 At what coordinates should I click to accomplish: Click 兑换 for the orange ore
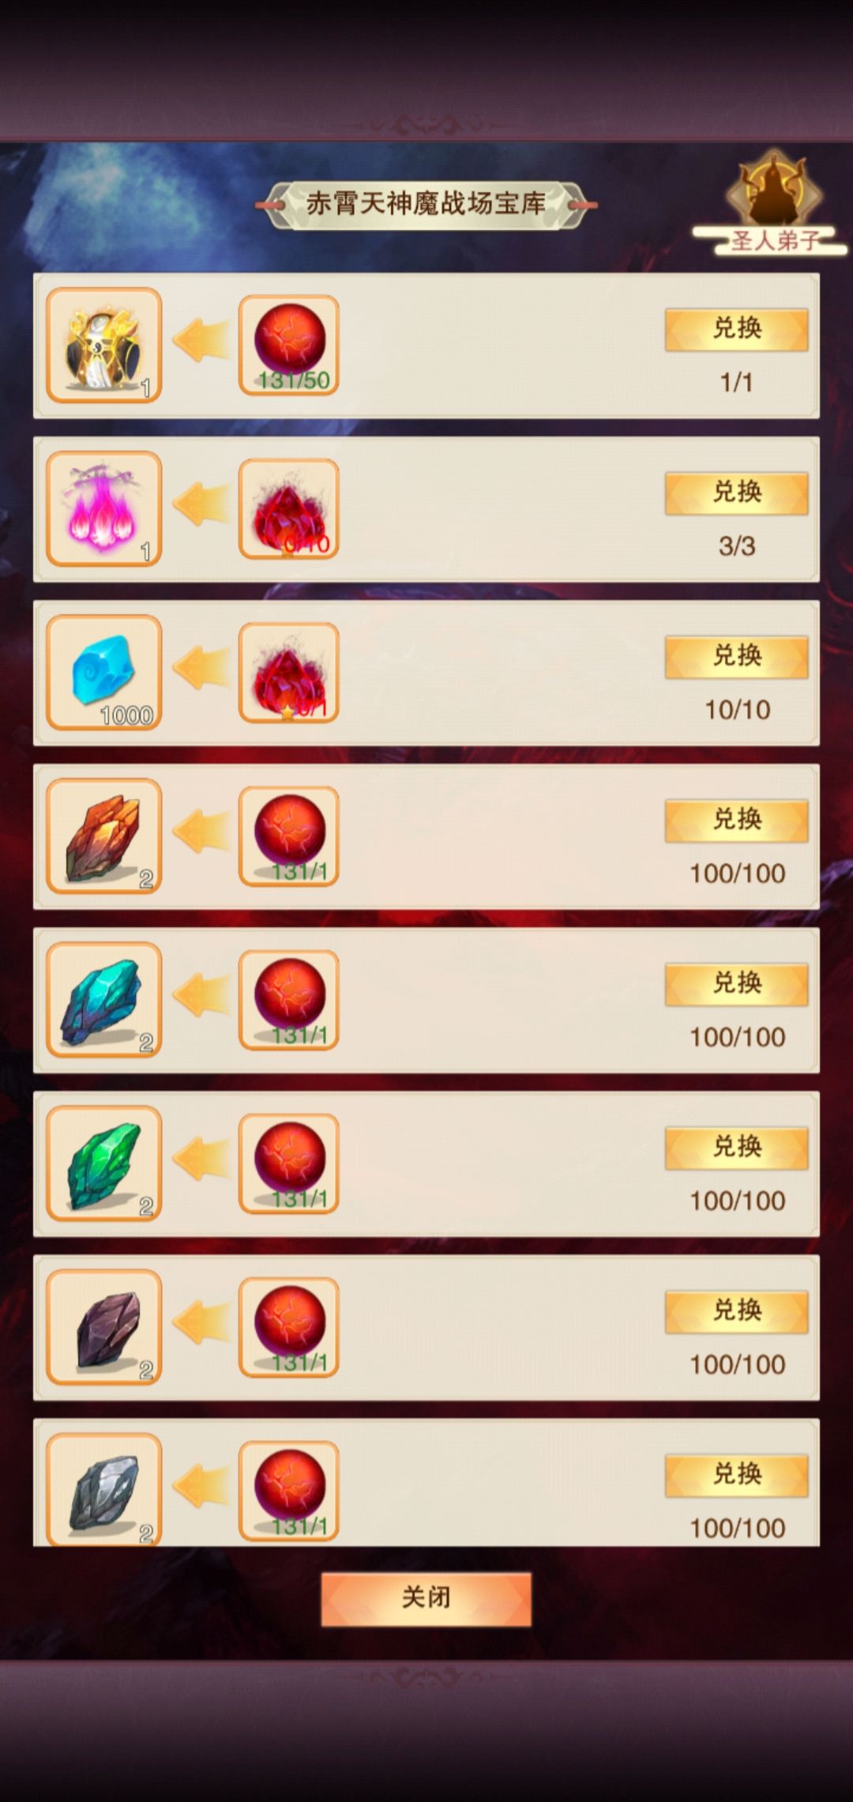pos(736,820)
